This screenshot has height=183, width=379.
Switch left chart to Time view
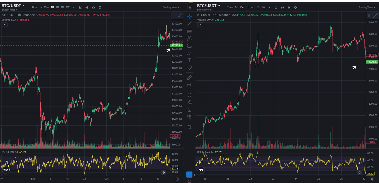tap(35, 7)
